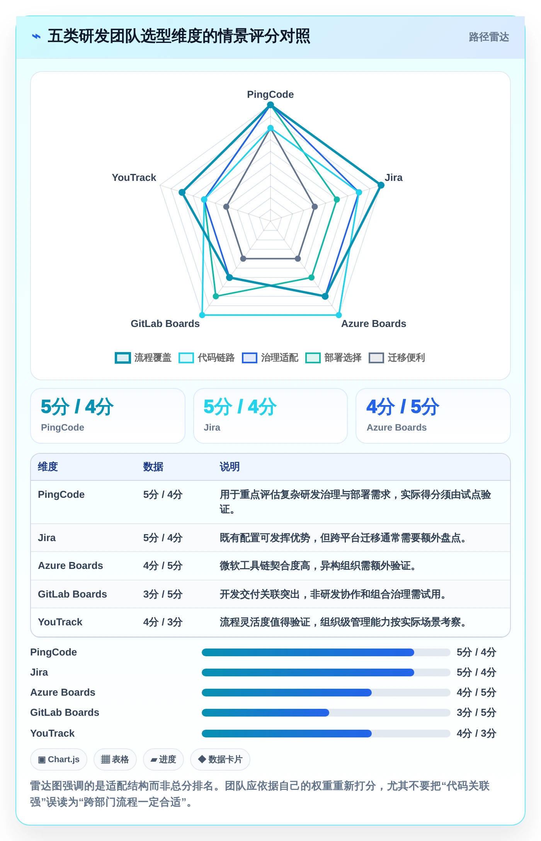Toggle the 代码链路 legend swatch

(x=186, y=358)
